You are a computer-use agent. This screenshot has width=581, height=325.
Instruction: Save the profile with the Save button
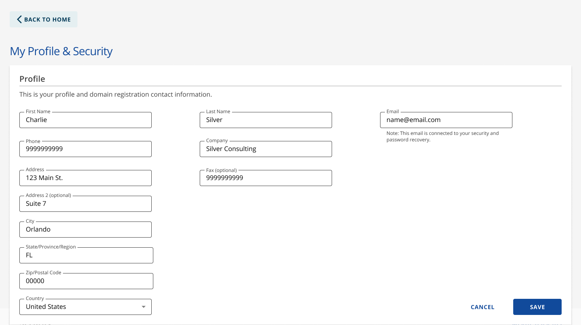coord(537,307)
